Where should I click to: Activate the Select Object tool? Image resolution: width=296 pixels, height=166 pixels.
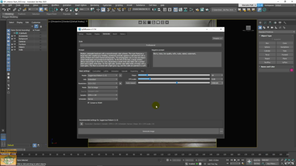41,10
